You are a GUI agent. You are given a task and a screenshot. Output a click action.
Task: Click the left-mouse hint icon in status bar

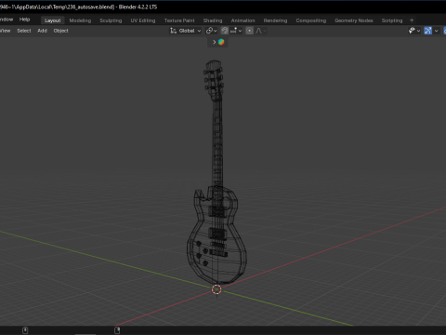click(x=25, y=330)
